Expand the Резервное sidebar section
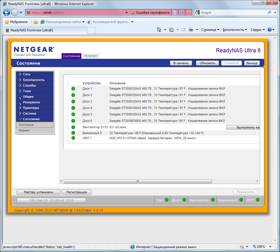Viewport: 280px width, 252px height. click(35, 102)
